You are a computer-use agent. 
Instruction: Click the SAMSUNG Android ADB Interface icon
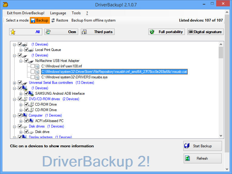[x=31, y=94]
